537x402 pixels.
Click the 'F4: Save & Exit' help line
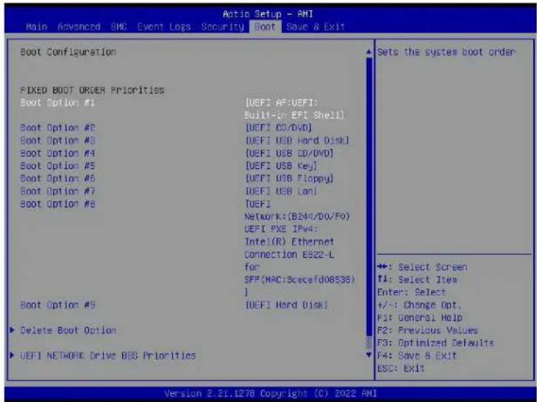[x=417, y=356]
